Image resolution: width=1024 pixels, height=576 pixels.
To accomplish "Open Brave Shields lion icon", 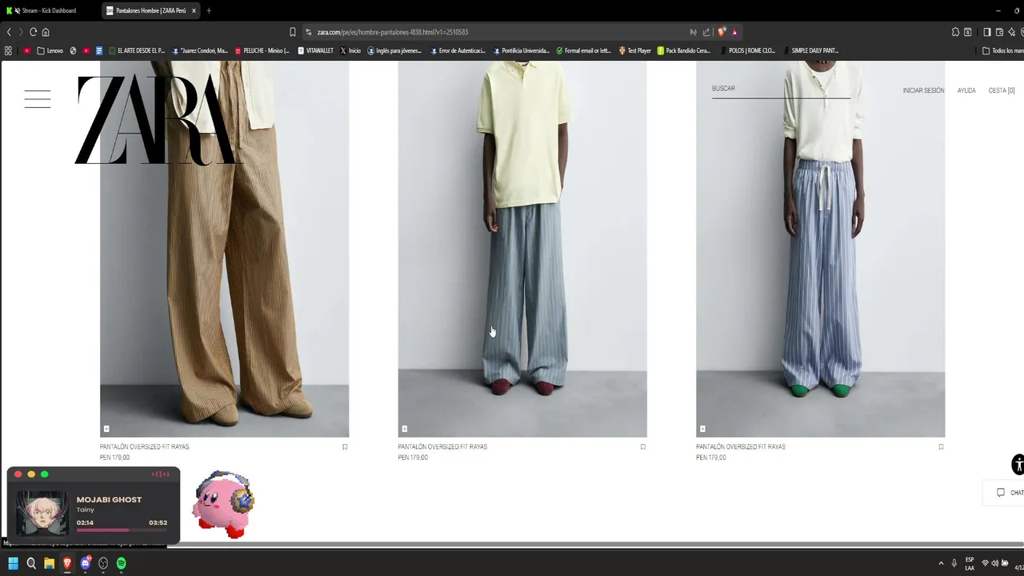I will (721, 32).
